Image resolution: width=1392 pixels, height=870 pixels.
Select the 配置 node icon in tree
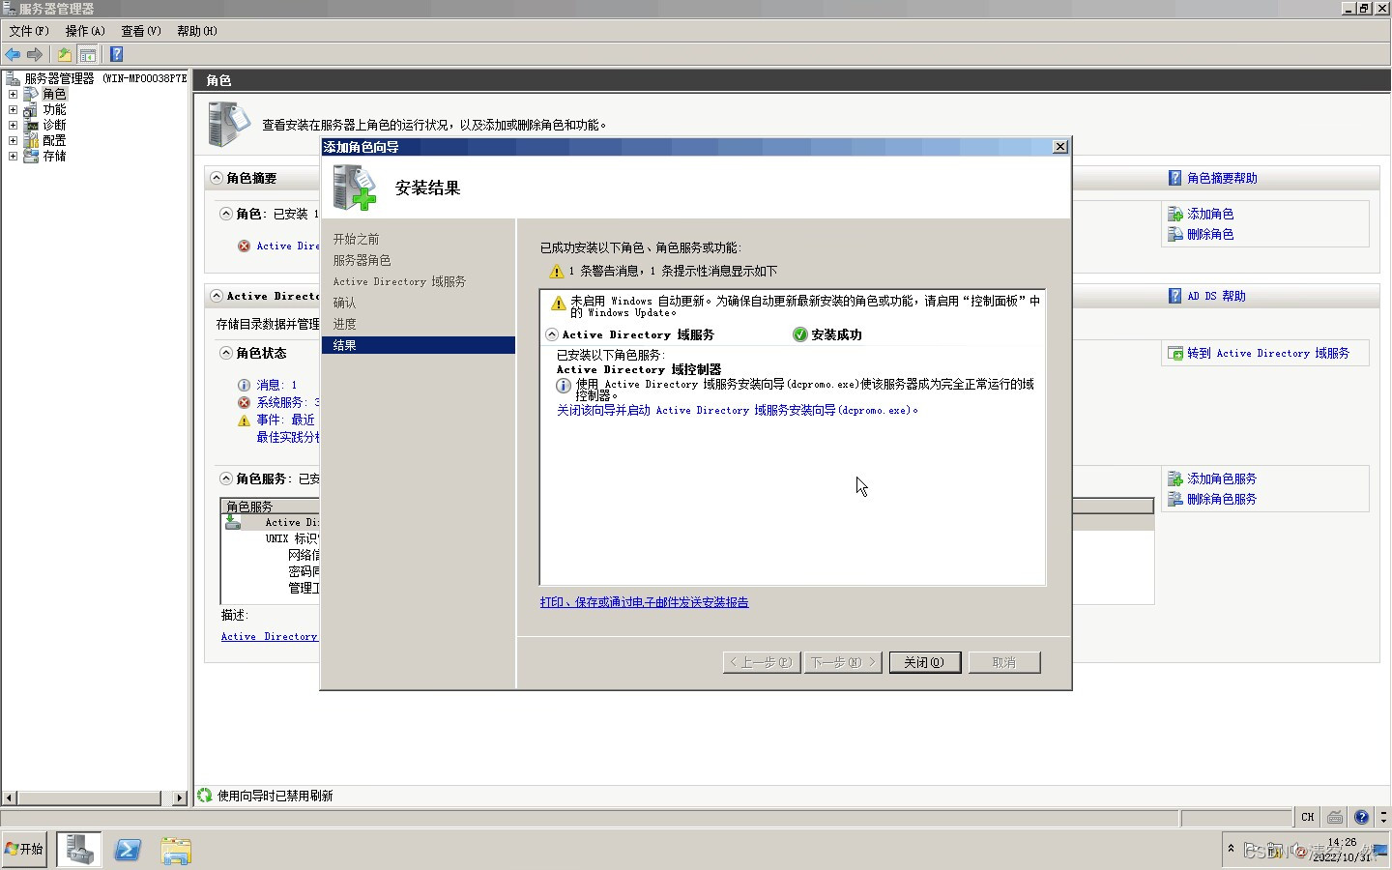pyautogui.click(x=31, y=140)
